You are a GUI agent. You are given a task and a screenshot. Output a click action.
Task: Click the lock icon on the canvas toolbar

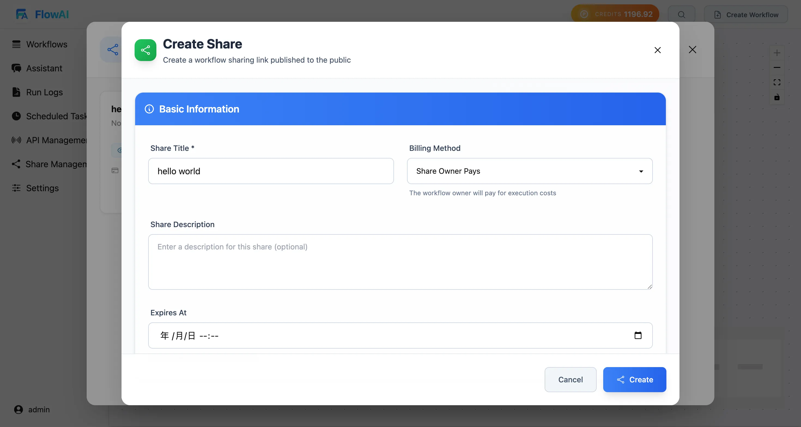776,97
